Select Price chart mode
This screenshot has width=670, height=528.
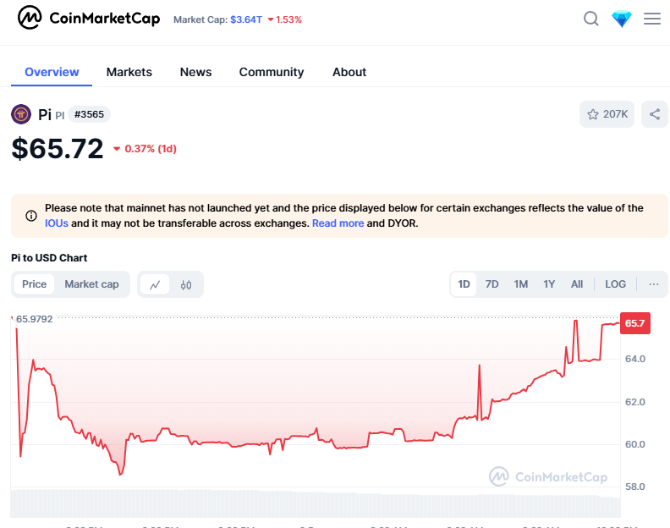[x=34, y=284]
